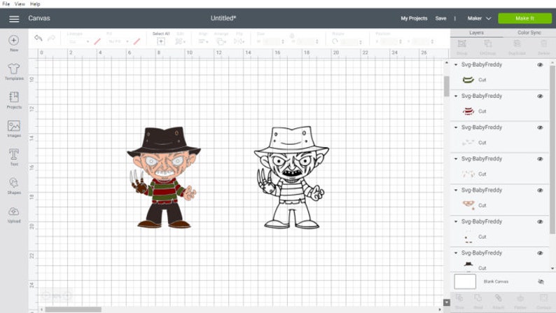This screenshot has width=556, height=313.
Task: Open the Fill dropdown
Action: (x=118, y=41)
